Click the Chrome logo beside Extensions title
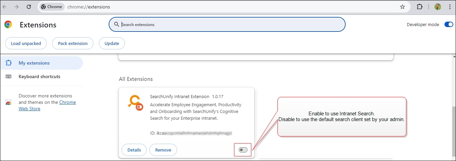The height and width of the screenshot is (161, 456). click(8, 25)
